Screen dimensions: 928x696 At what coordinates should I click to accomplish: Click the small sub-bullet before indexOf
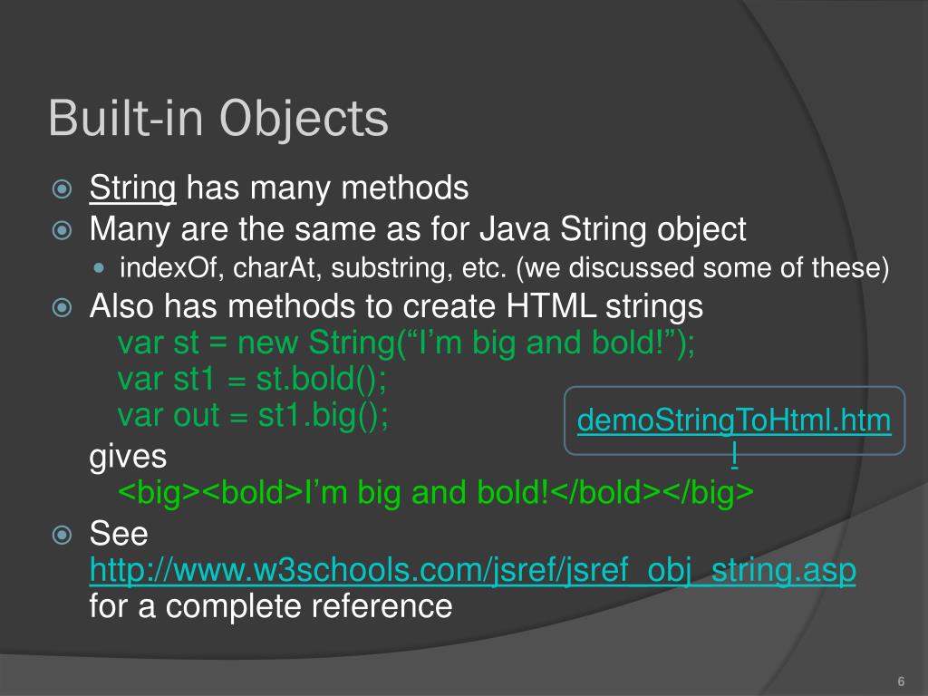click(99, 268)
